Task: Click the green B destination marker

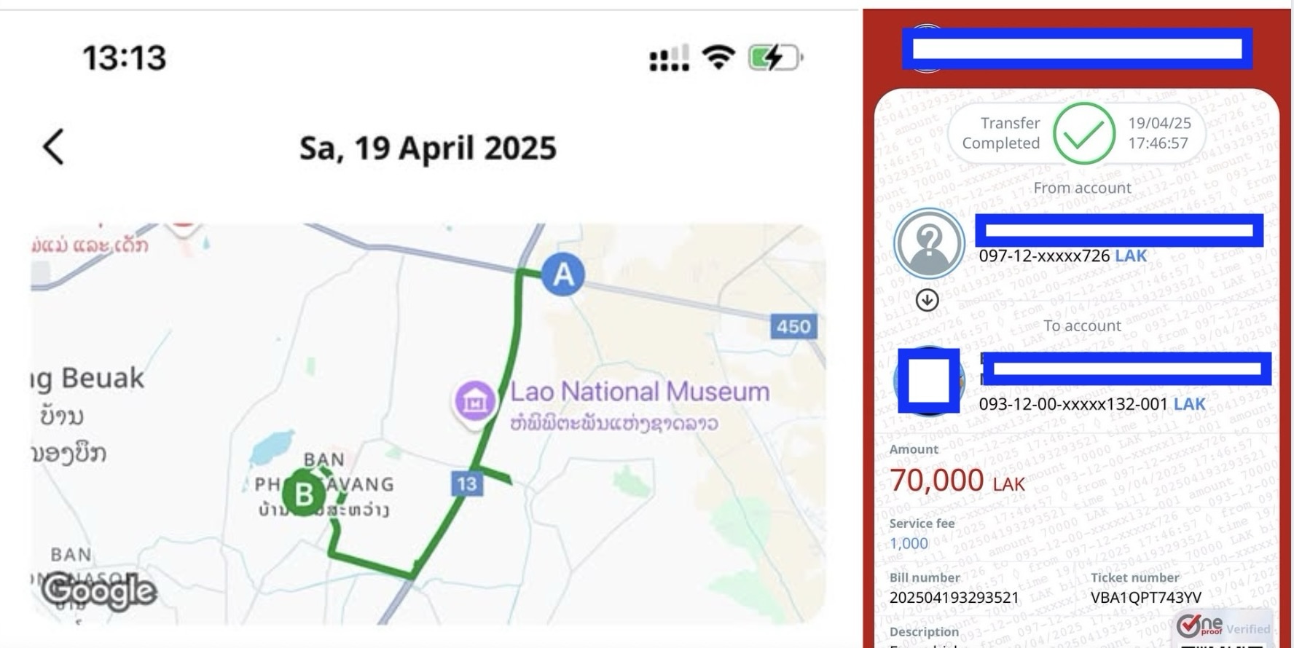Action: tap(303, 494)
